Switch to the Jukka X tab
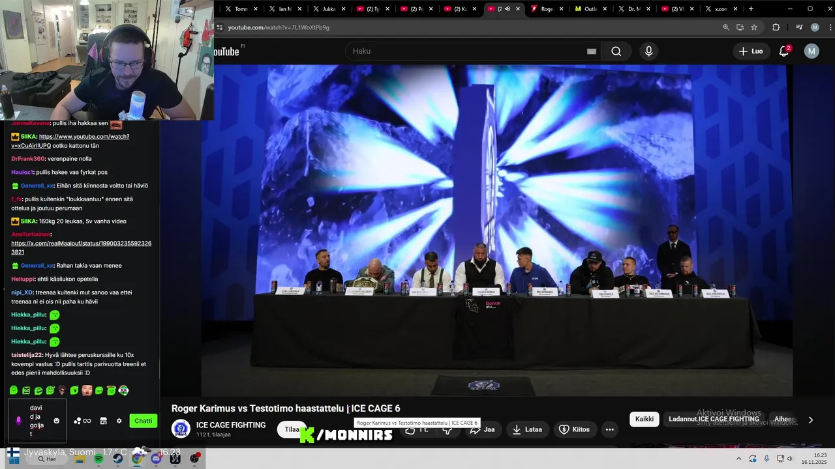 tap(327, 9)
